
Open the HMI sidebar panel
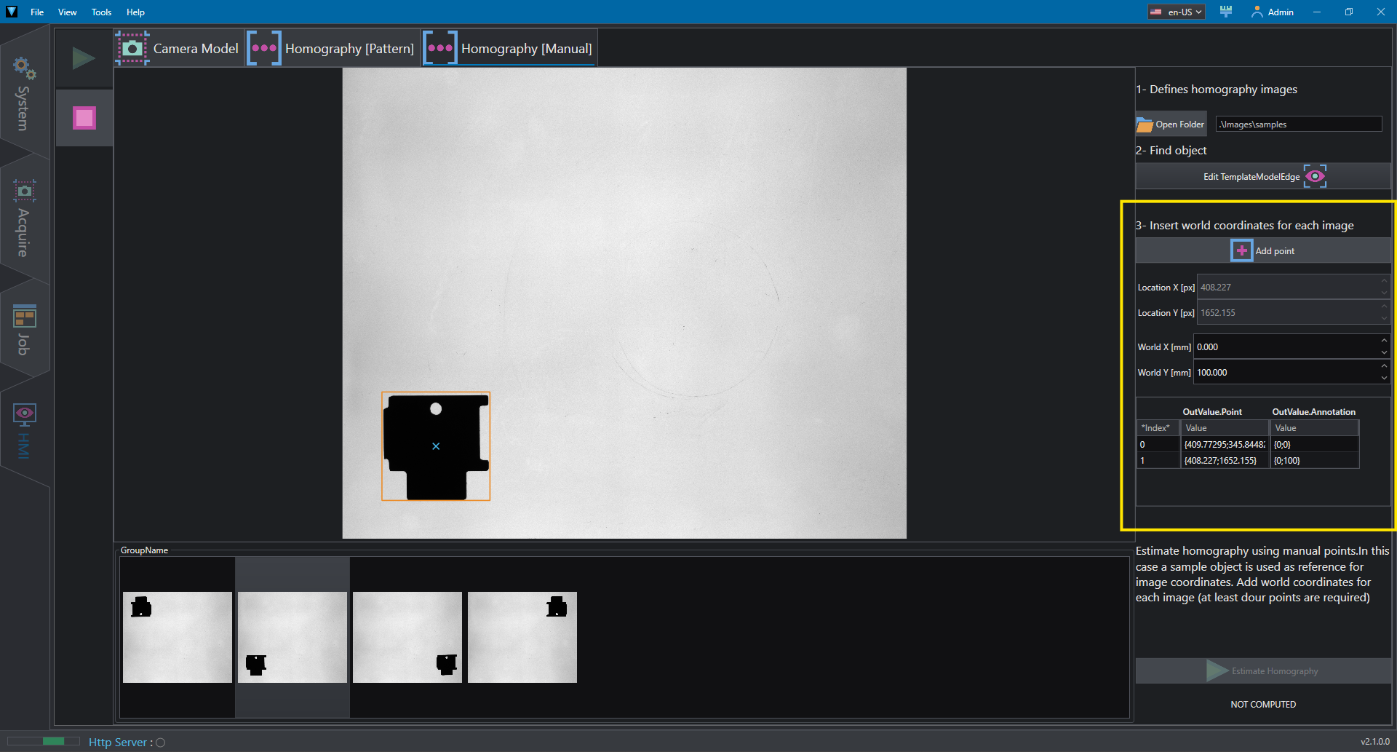tap(24, 431)
